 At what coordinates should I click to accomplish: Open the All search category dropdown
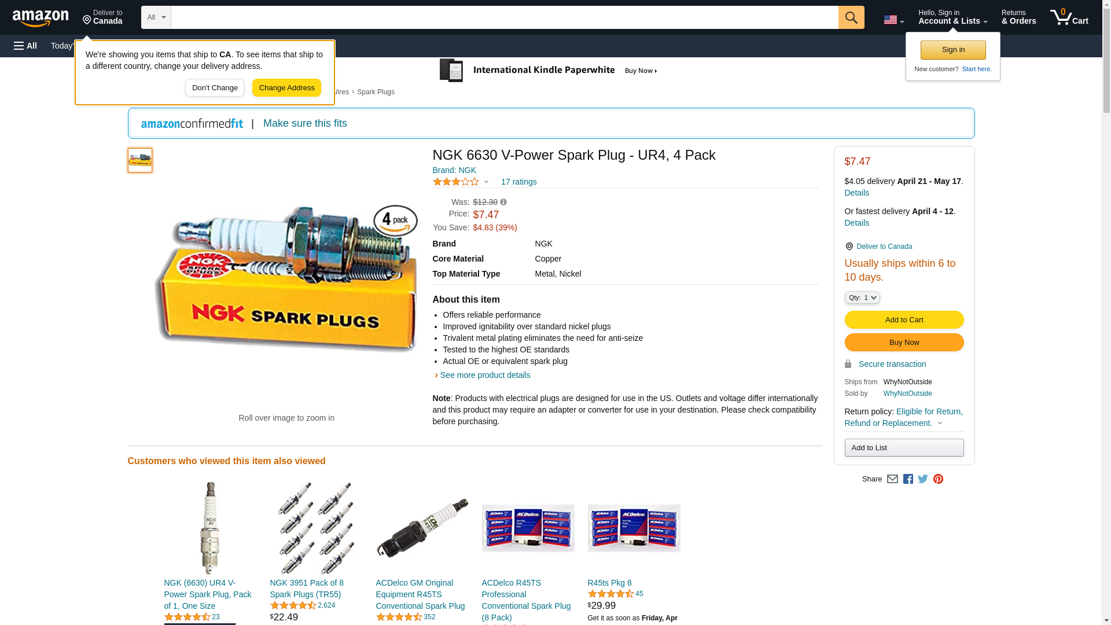tap(156, 17)
